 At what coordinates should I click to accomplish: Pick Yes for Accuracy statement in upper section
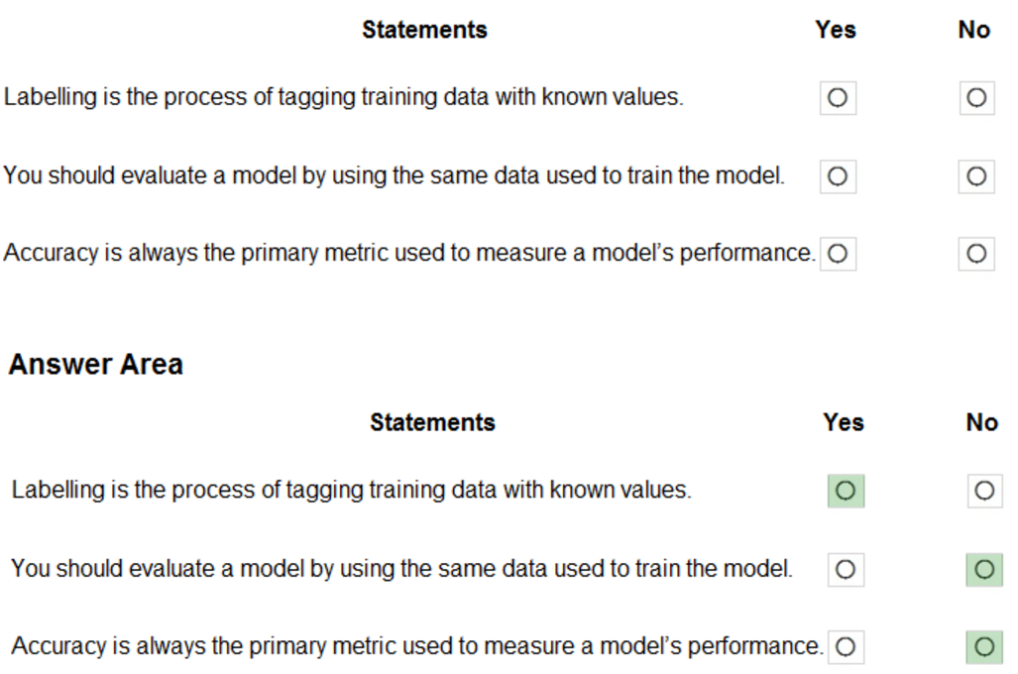point(838,254)
